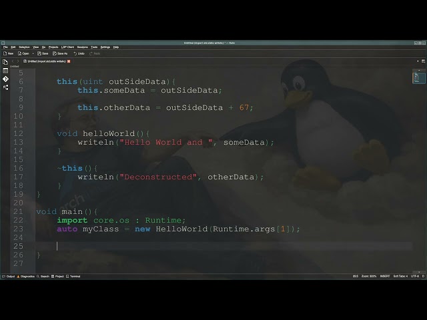Click the code minimap preview

click(418, 77)
